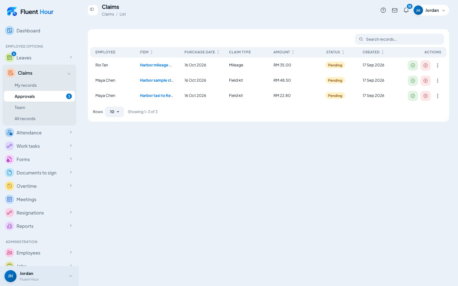Sort table by Item column
This screenshot has height=286, width=458.
click(x=146, y=52)
